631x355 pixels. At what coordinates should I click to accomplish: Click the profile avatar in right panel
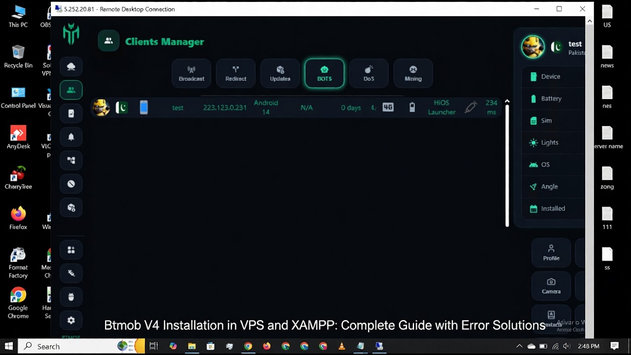533,47
